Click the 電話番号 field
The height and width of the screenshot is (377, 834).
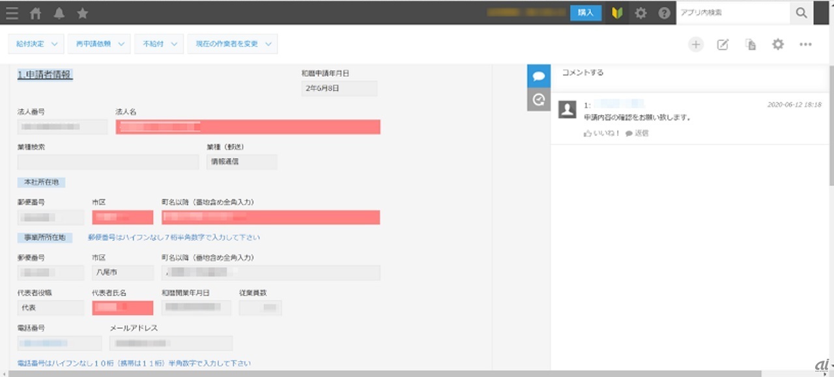point(59,343)
